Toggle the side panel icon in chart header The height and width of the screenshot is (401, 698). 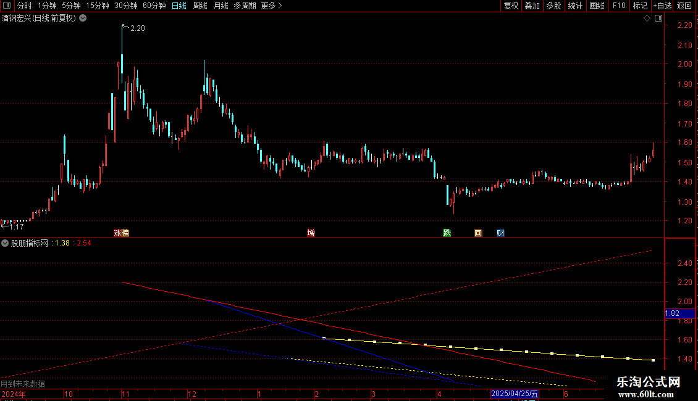pos(658,19)
